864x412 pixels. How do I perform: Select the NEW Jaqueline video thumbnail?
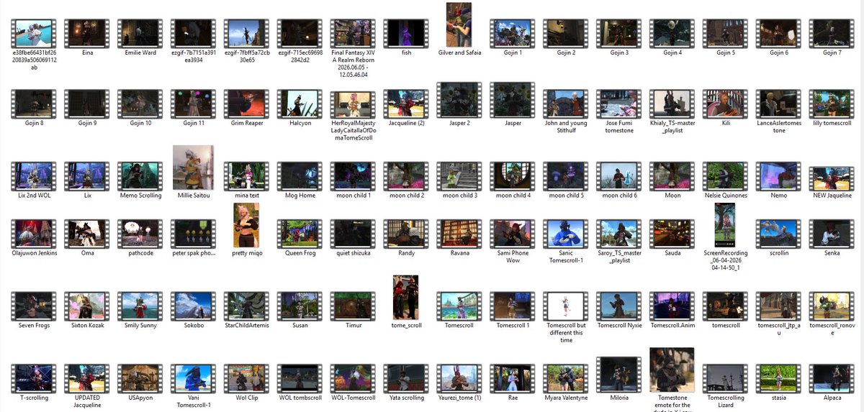[x=832, y=178]
